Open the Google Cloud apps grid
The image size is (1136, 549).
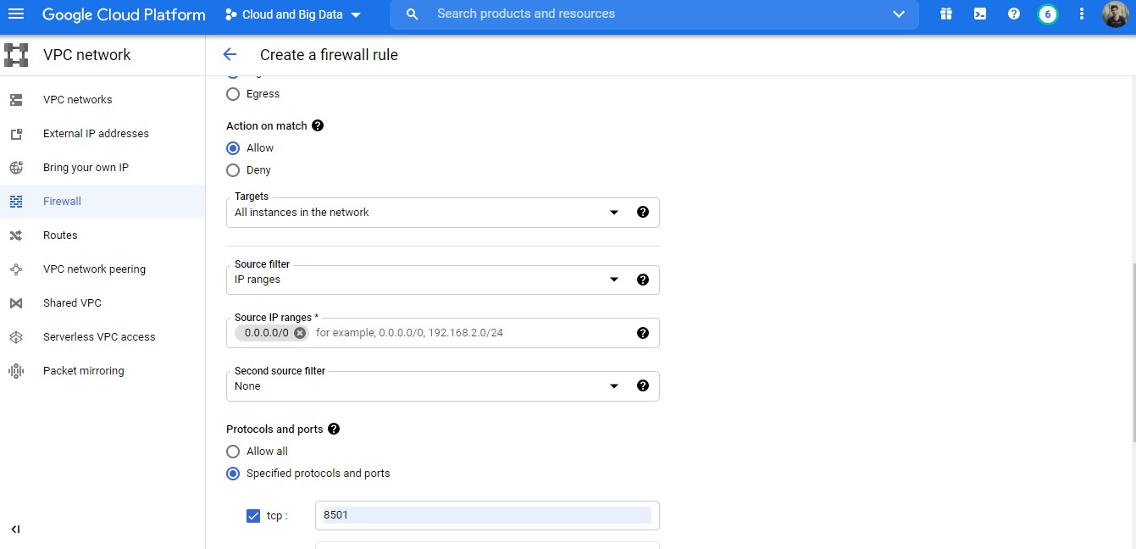coord(946,14)
